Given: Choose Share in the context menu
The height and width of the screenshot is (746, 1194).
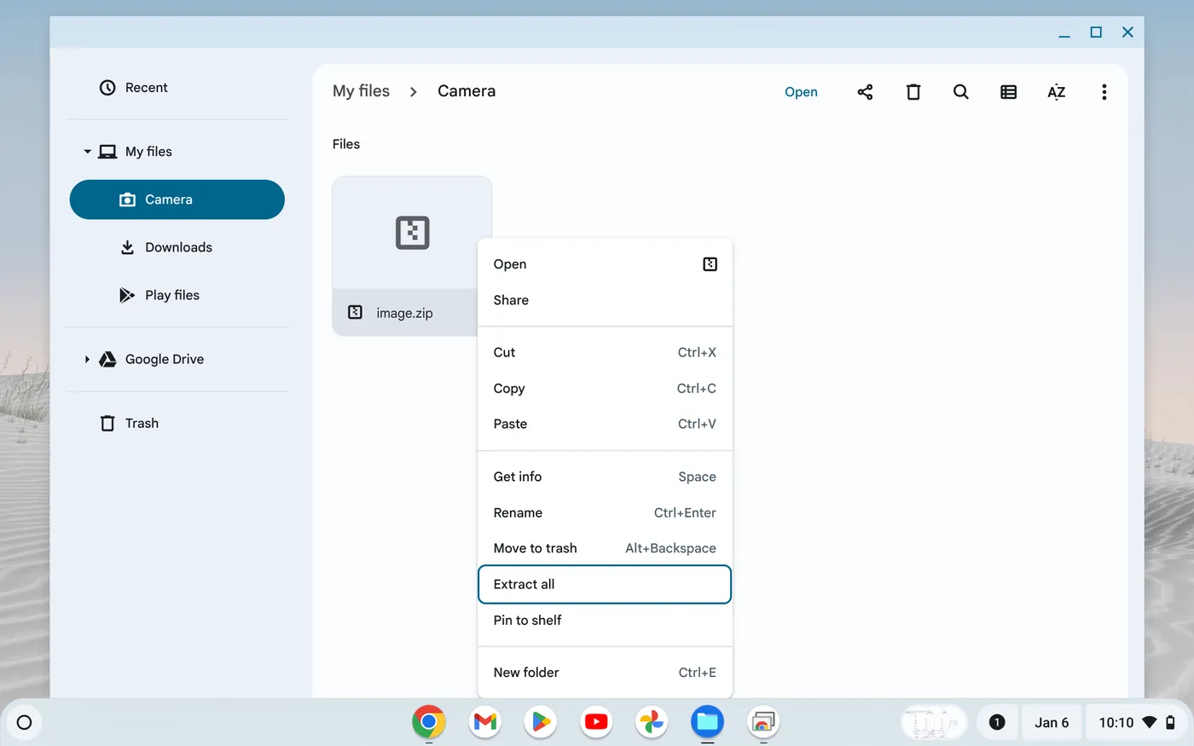Looking at the screenshot, I should coord(605,300).
